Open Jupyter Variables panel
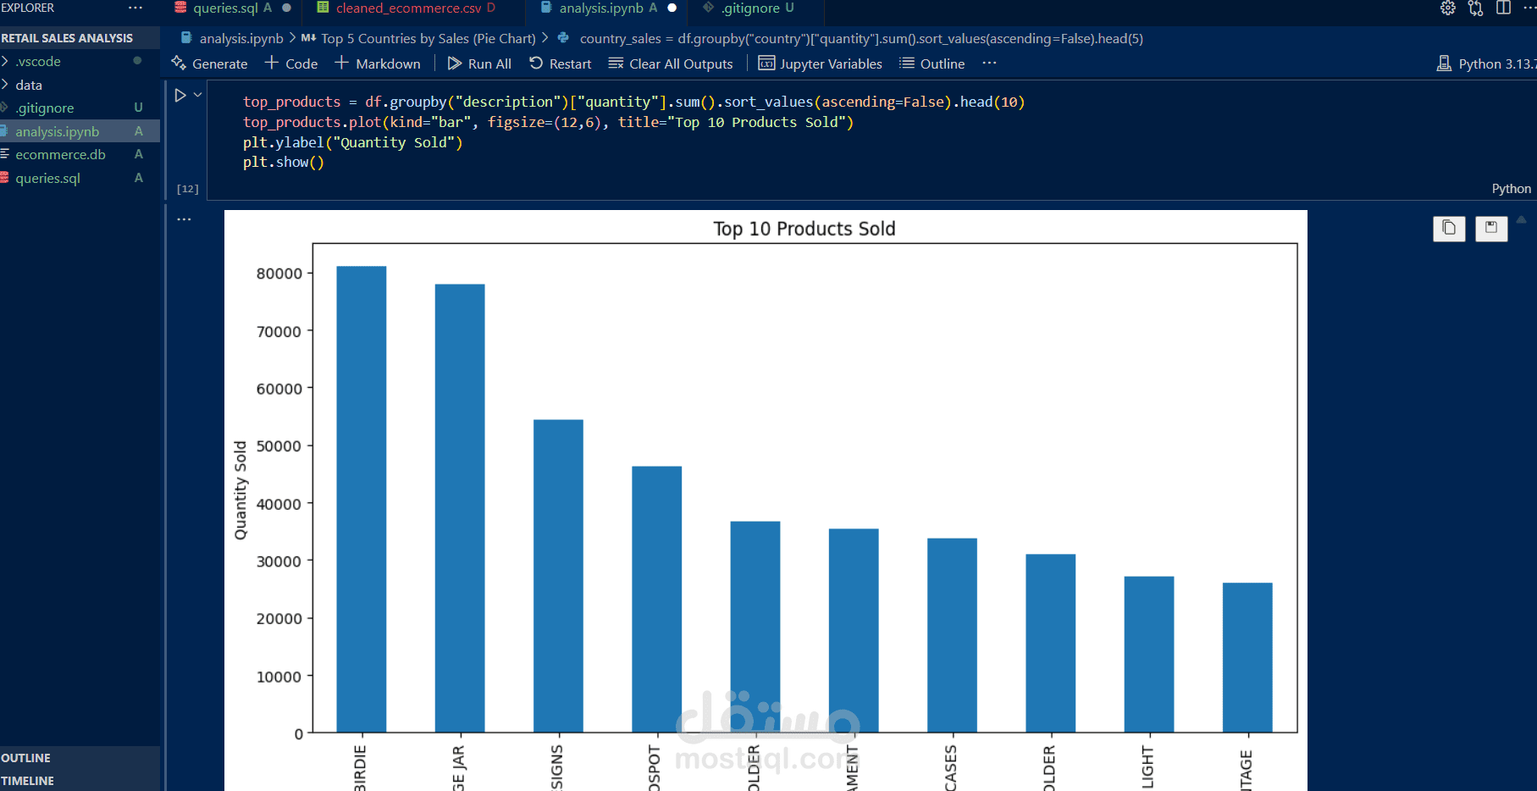 (820, 64)
